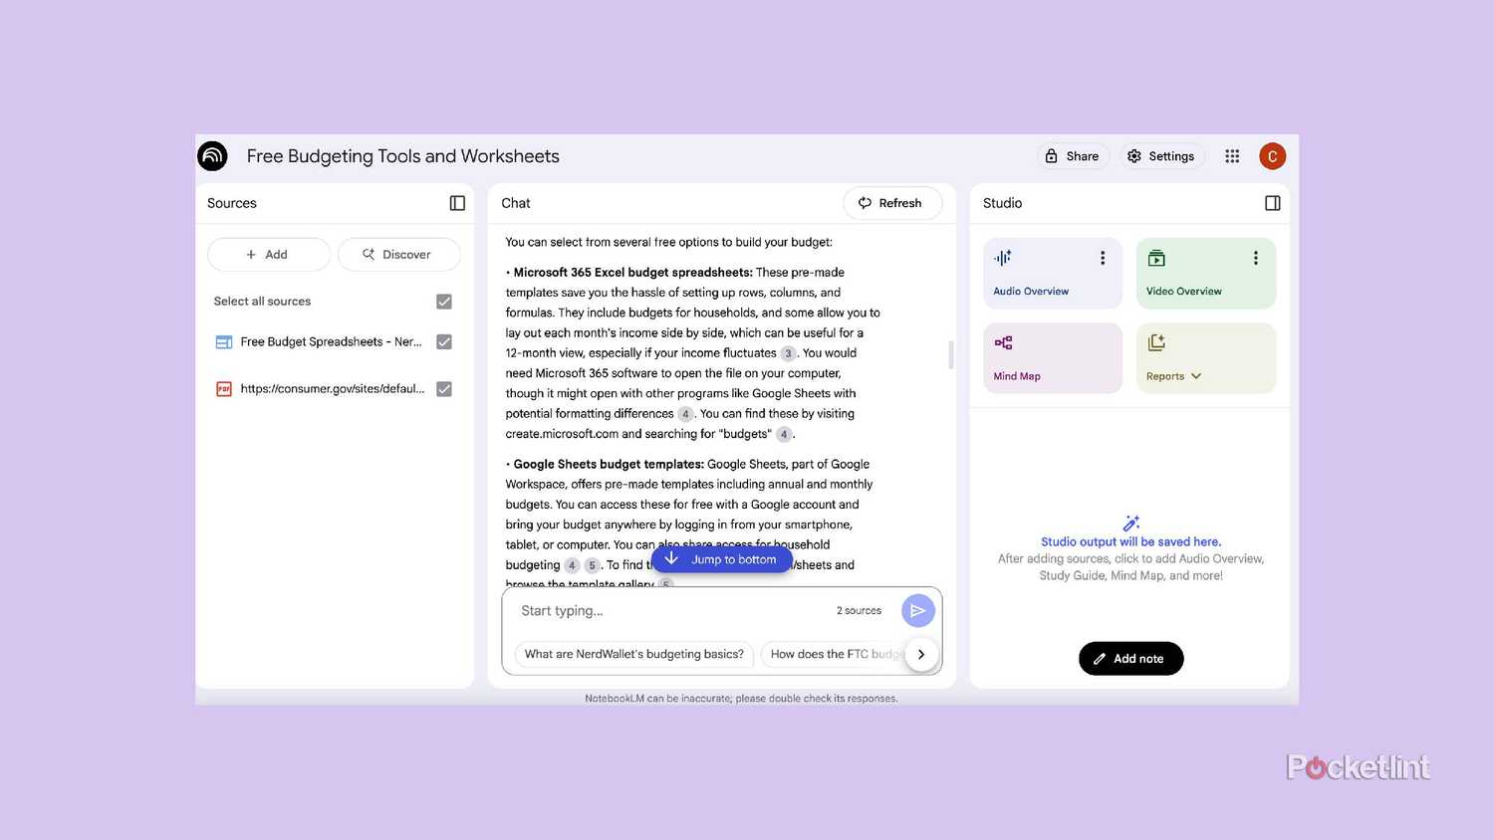Click Jump to bottom button

click(722, 559)
